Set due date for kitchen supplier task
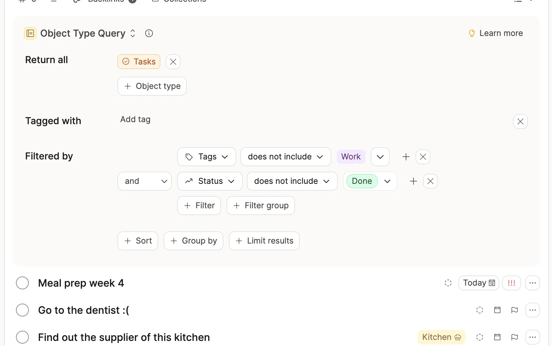Screen dimensions: 552x346 point(497,337)
